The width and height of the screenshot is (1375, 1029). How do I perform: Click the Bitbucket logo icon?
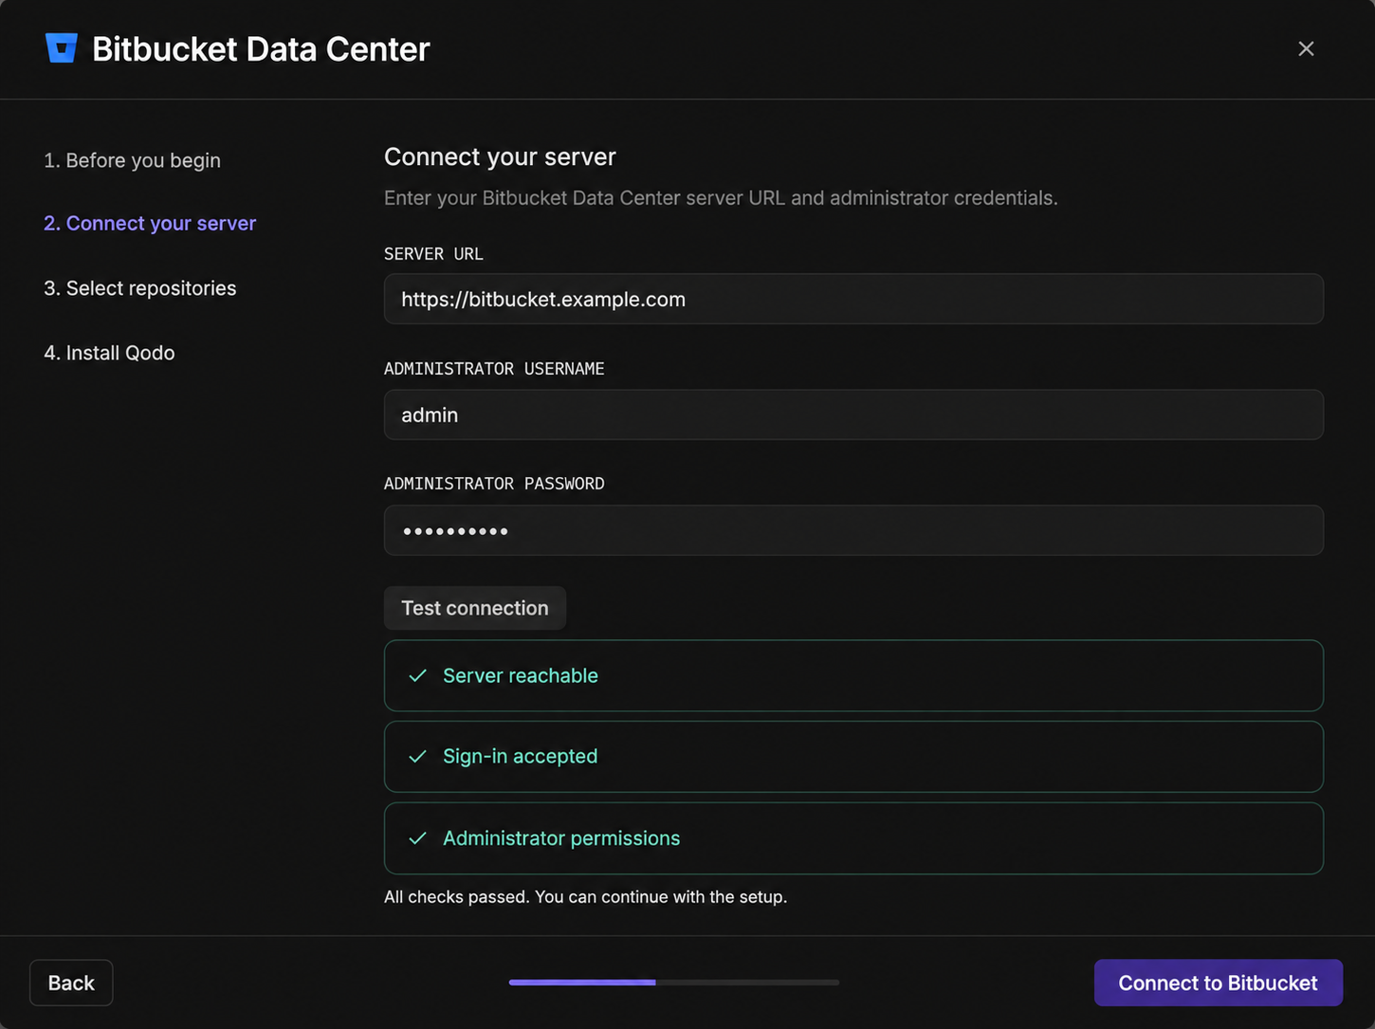point(61,48)
